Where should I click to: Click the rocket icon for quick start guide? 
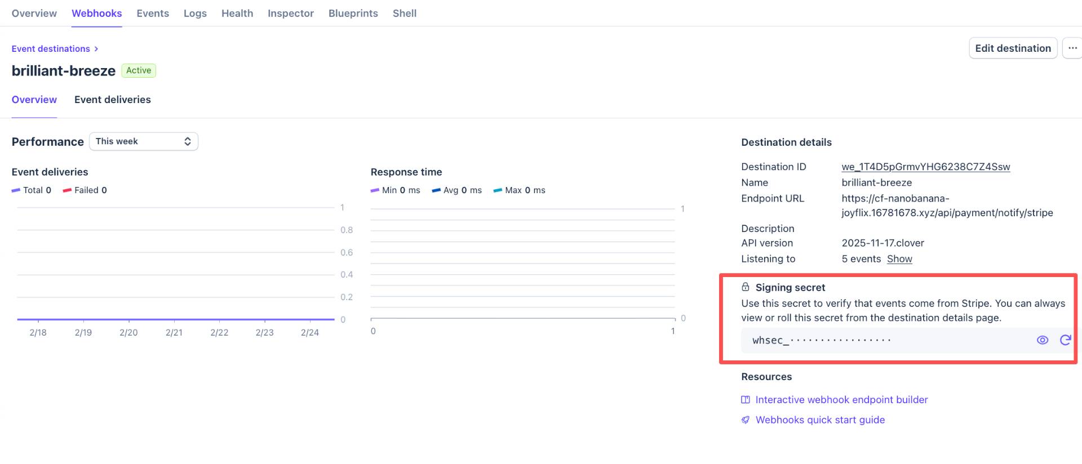745,420
